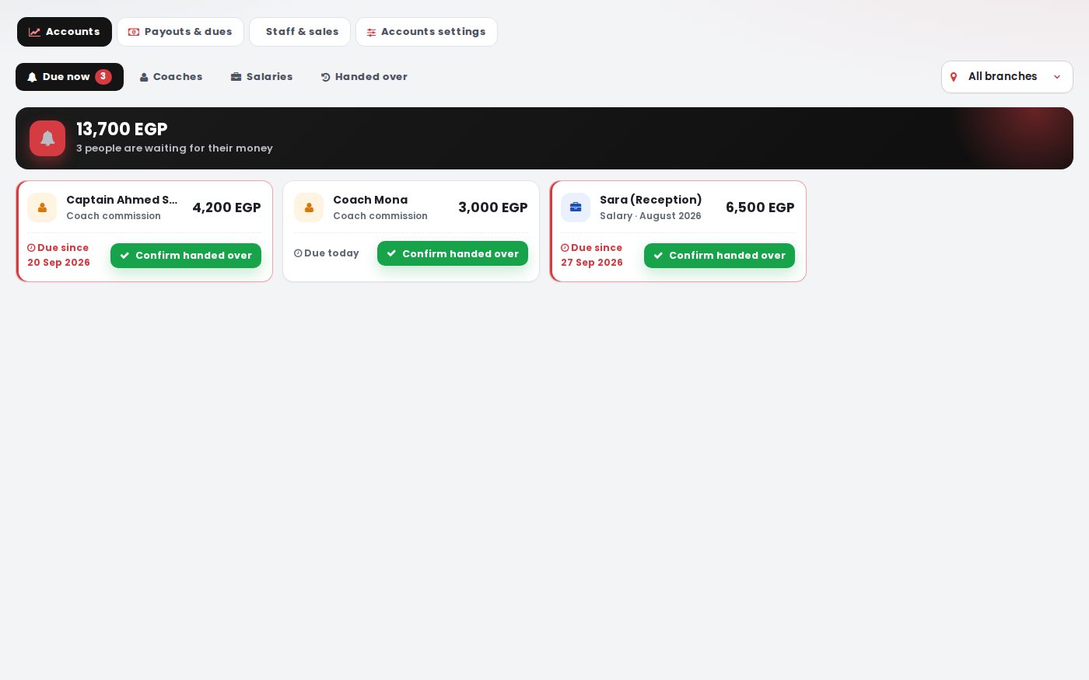Image resolution: width=1089 pixels, height=680 pixels.
Task: Click the person icon beside Coaches
Action: point(144,77)
